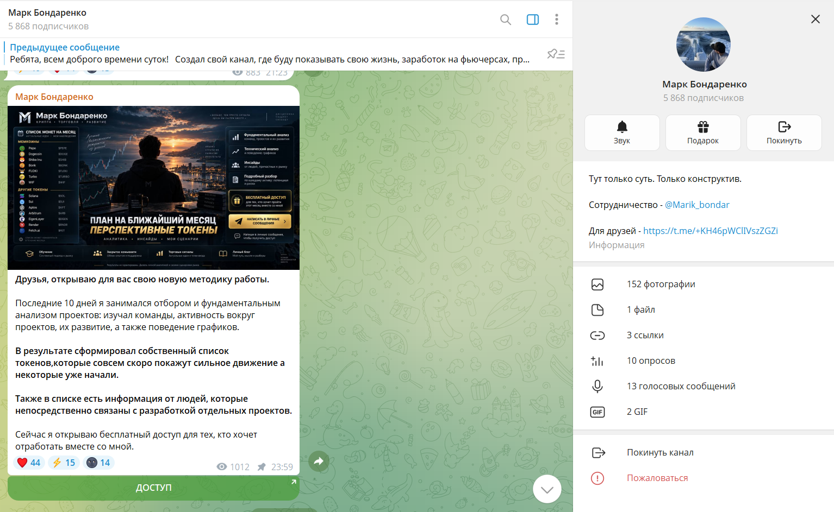Open the channel avatar photo in info panel

click(x=704, y=45)
